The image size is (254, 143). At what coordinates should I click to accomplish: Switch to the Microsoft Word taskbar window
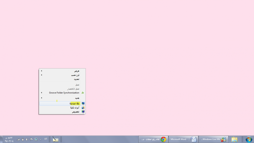coord(183,139)
